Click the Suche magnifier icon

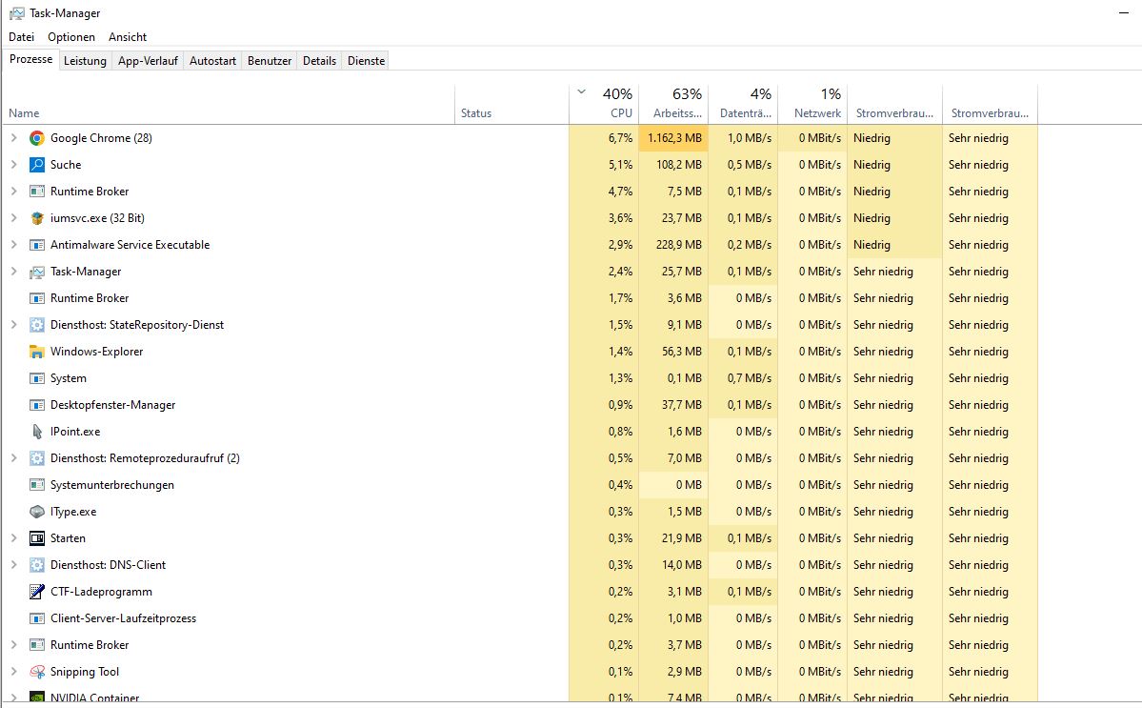tap(37, 165)
